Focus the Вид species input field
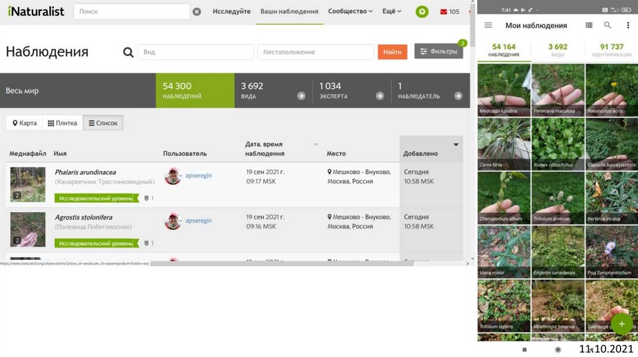The width and height of the screenshot is (638, 357). pyautogui.click(x=196, y=52)
